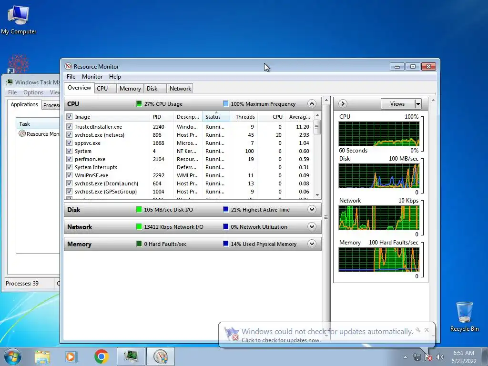Switch to the Disk tab
Image resolution: width=488 pixels, height=366 pixels.
point(155,88)
